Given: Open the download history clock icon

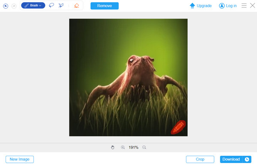Looking at the screenshot, I should [247, 159].
